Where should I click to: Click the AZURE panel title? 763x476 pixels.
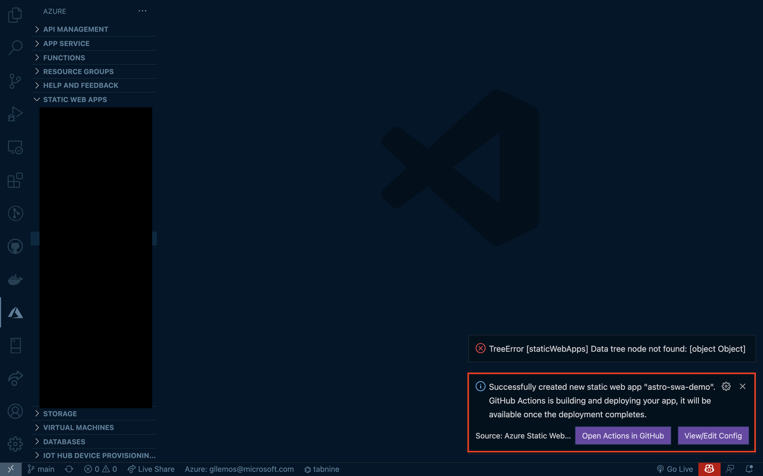point(54,11)
